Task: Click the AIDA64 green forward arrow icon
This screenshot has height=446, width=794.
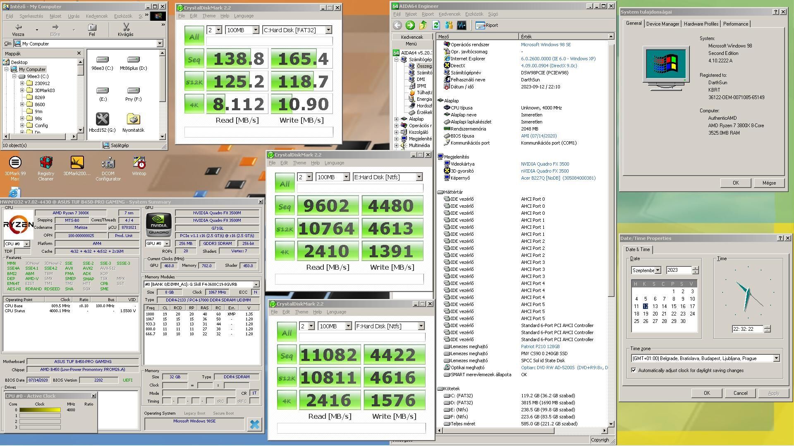Action: click(x=410, y=25)
